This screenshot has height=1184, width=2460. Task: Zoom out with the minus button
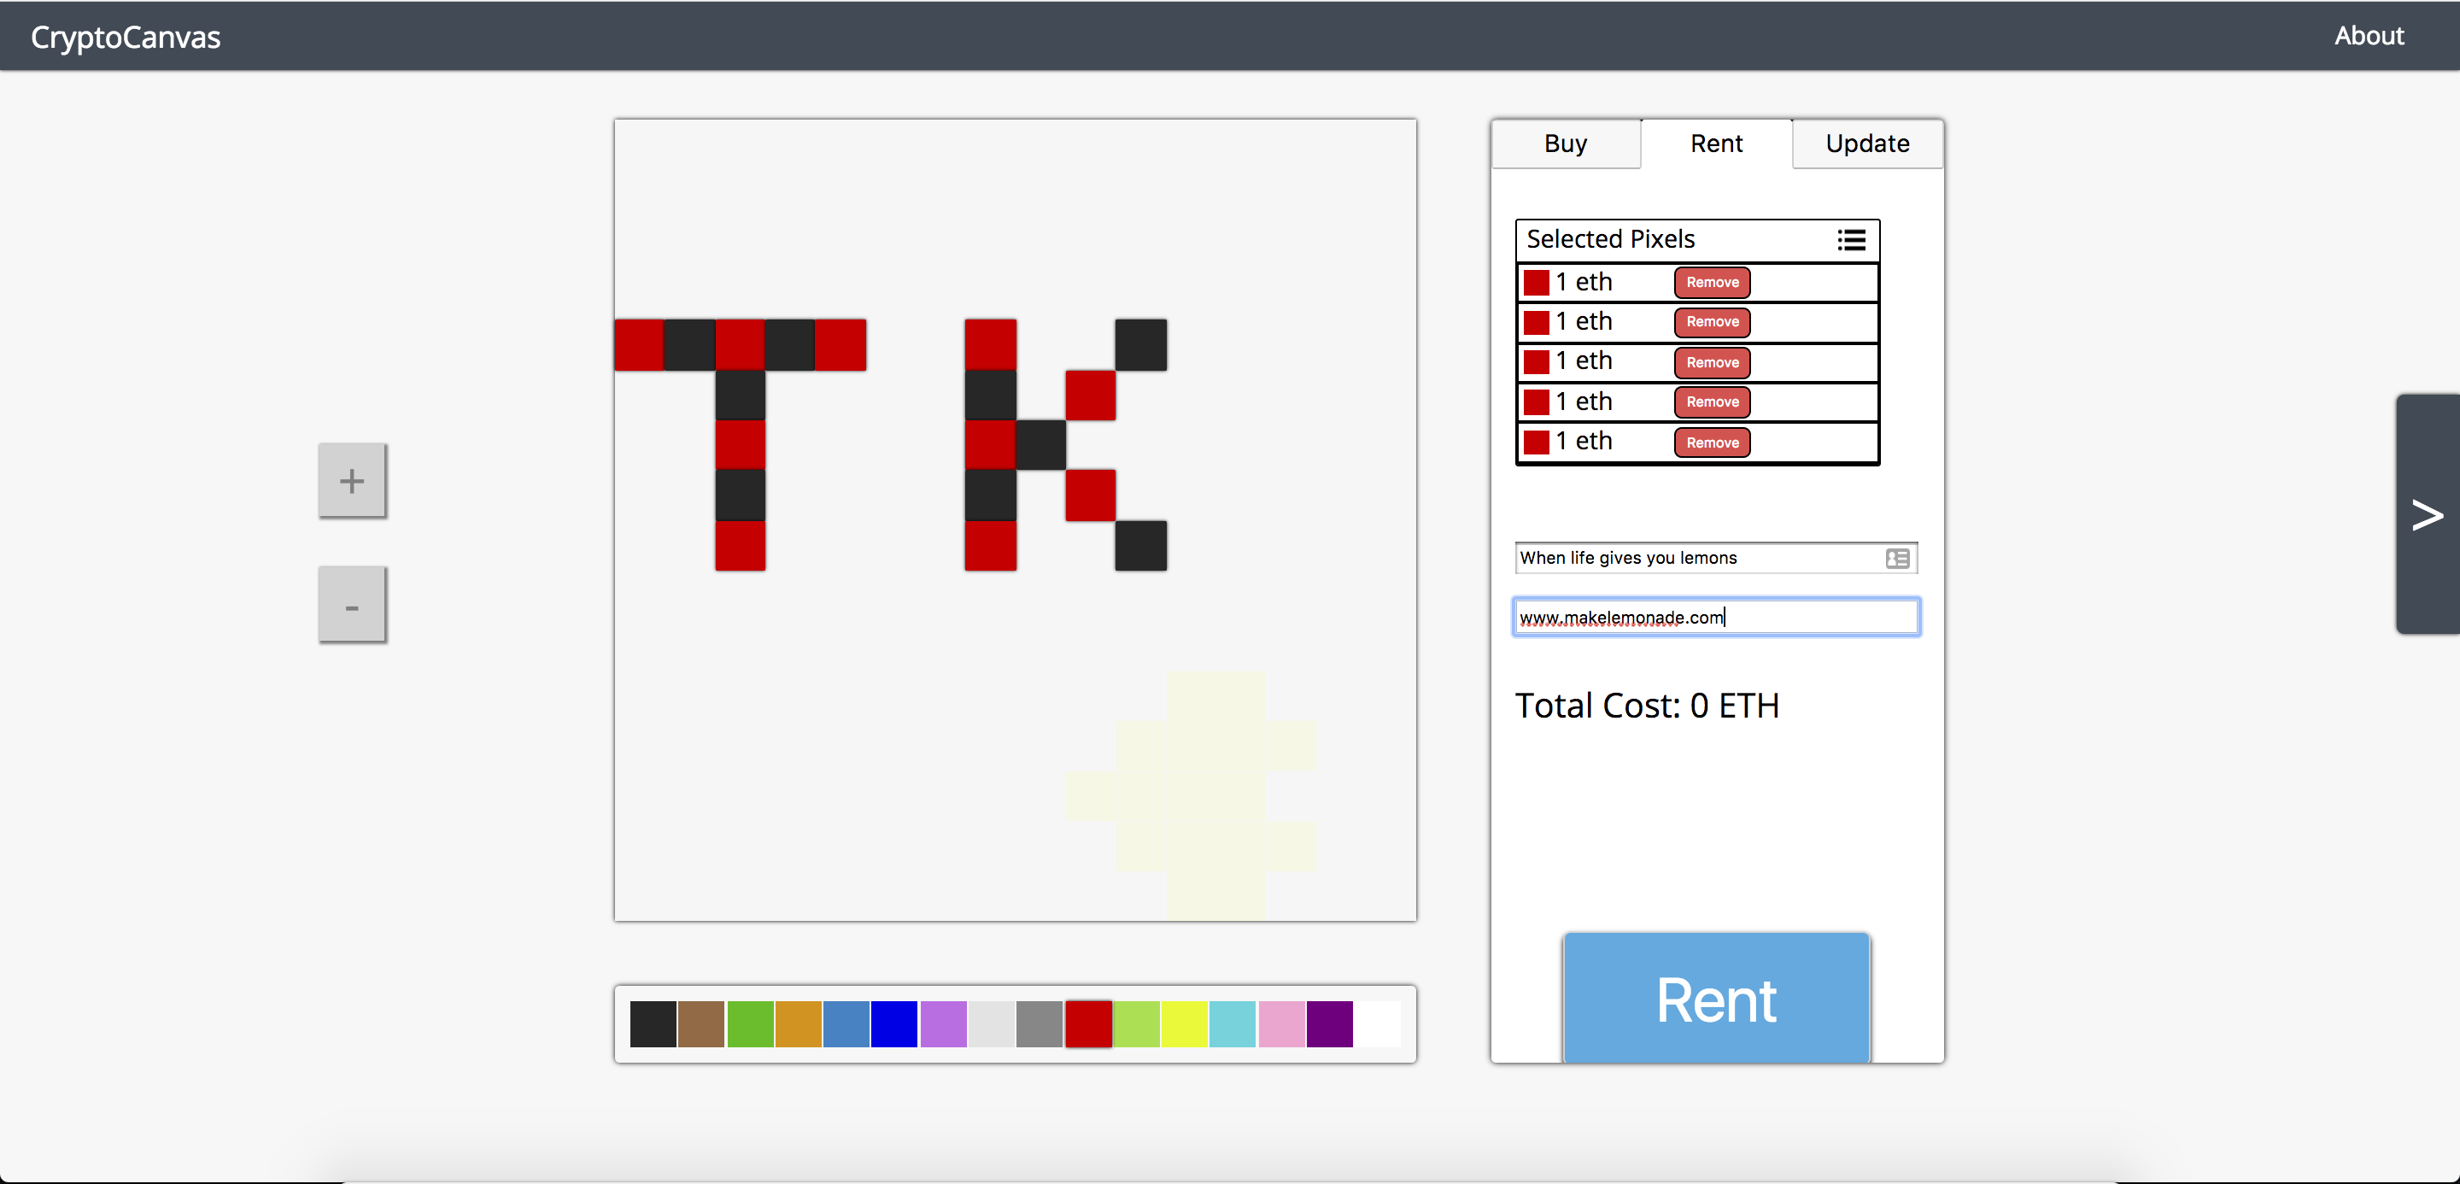(351, 606)
